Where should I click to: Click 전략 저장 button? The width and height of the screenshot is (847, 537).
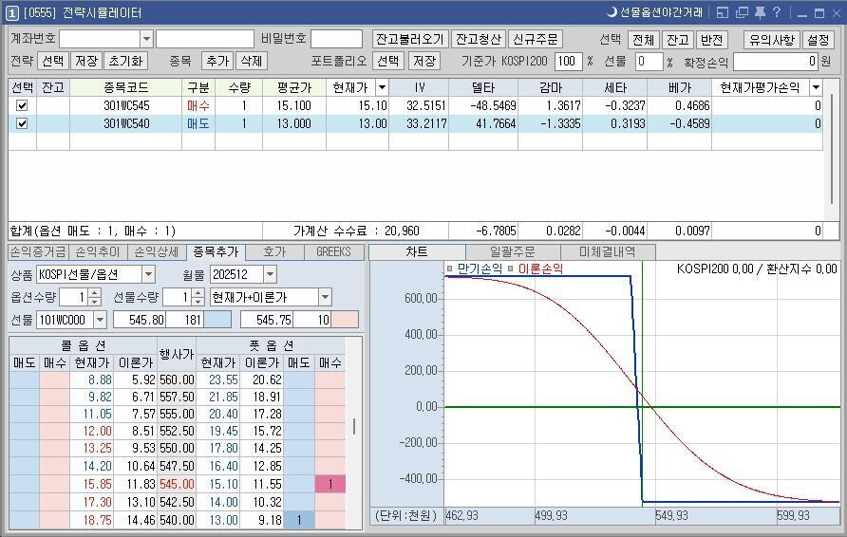click(85, 61)
